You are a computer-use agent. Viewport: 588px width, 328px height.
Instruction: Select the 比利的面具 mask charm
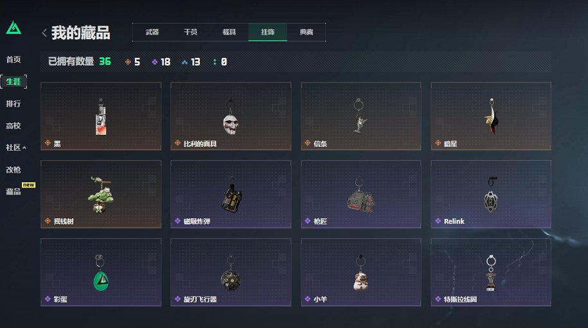pyautogui.click(x=231, y=116)
